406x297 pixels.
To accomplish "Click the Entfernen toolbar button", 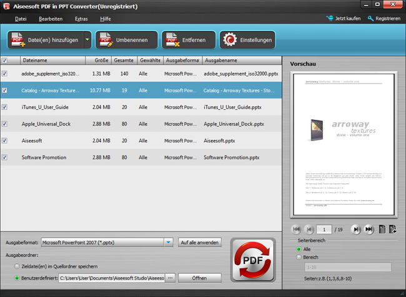I will pos(189,40).
